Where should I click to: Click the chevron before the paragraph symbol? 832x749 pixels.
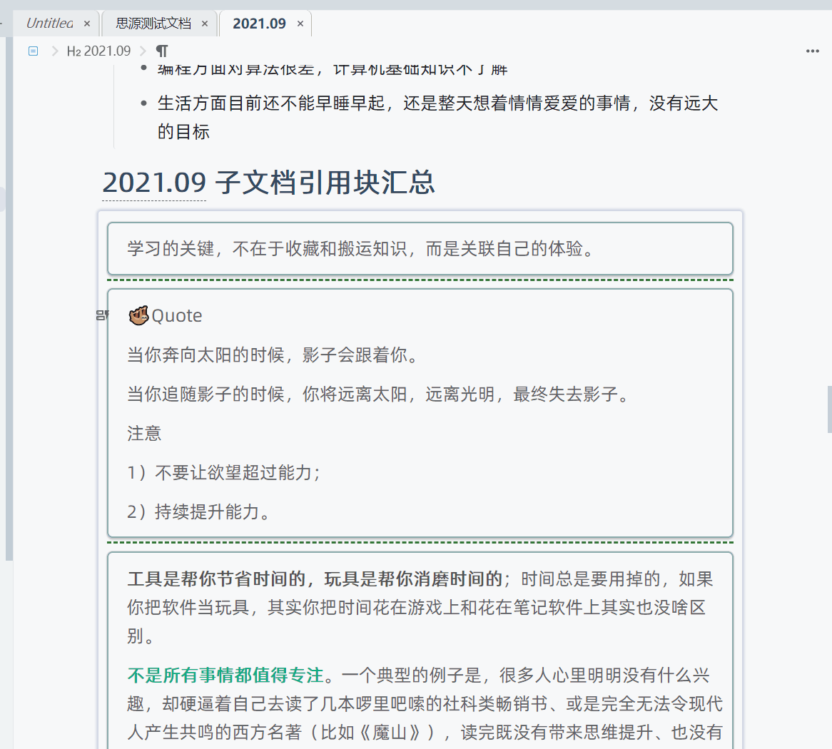pyautogui.click(x=143, y=51)
